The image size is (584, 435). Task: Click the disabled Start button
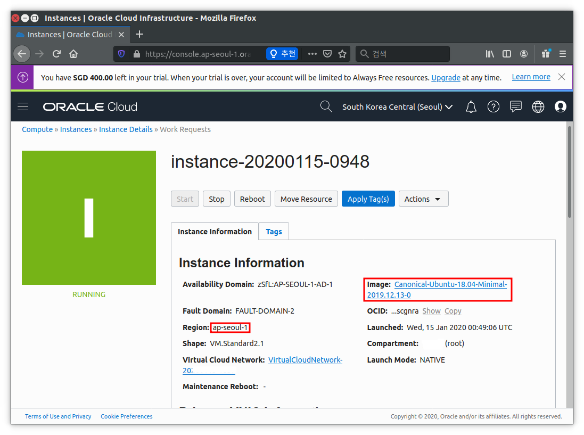point(185,199)
